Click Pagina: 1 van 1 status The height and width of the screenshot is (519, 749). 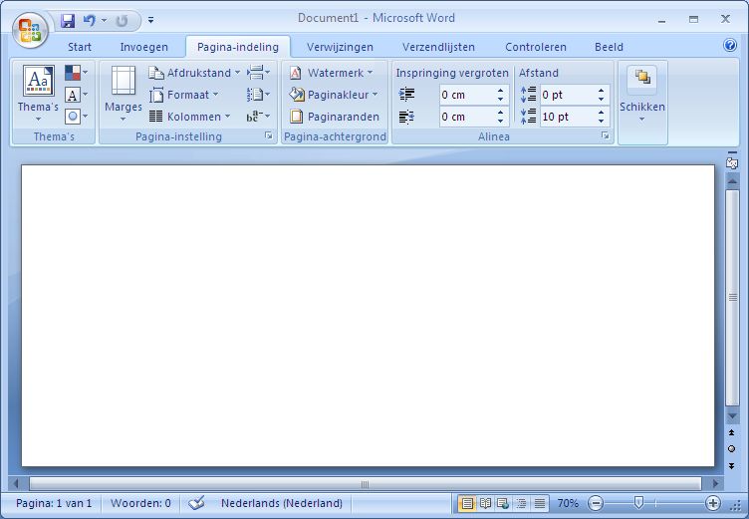click(54, 503)
